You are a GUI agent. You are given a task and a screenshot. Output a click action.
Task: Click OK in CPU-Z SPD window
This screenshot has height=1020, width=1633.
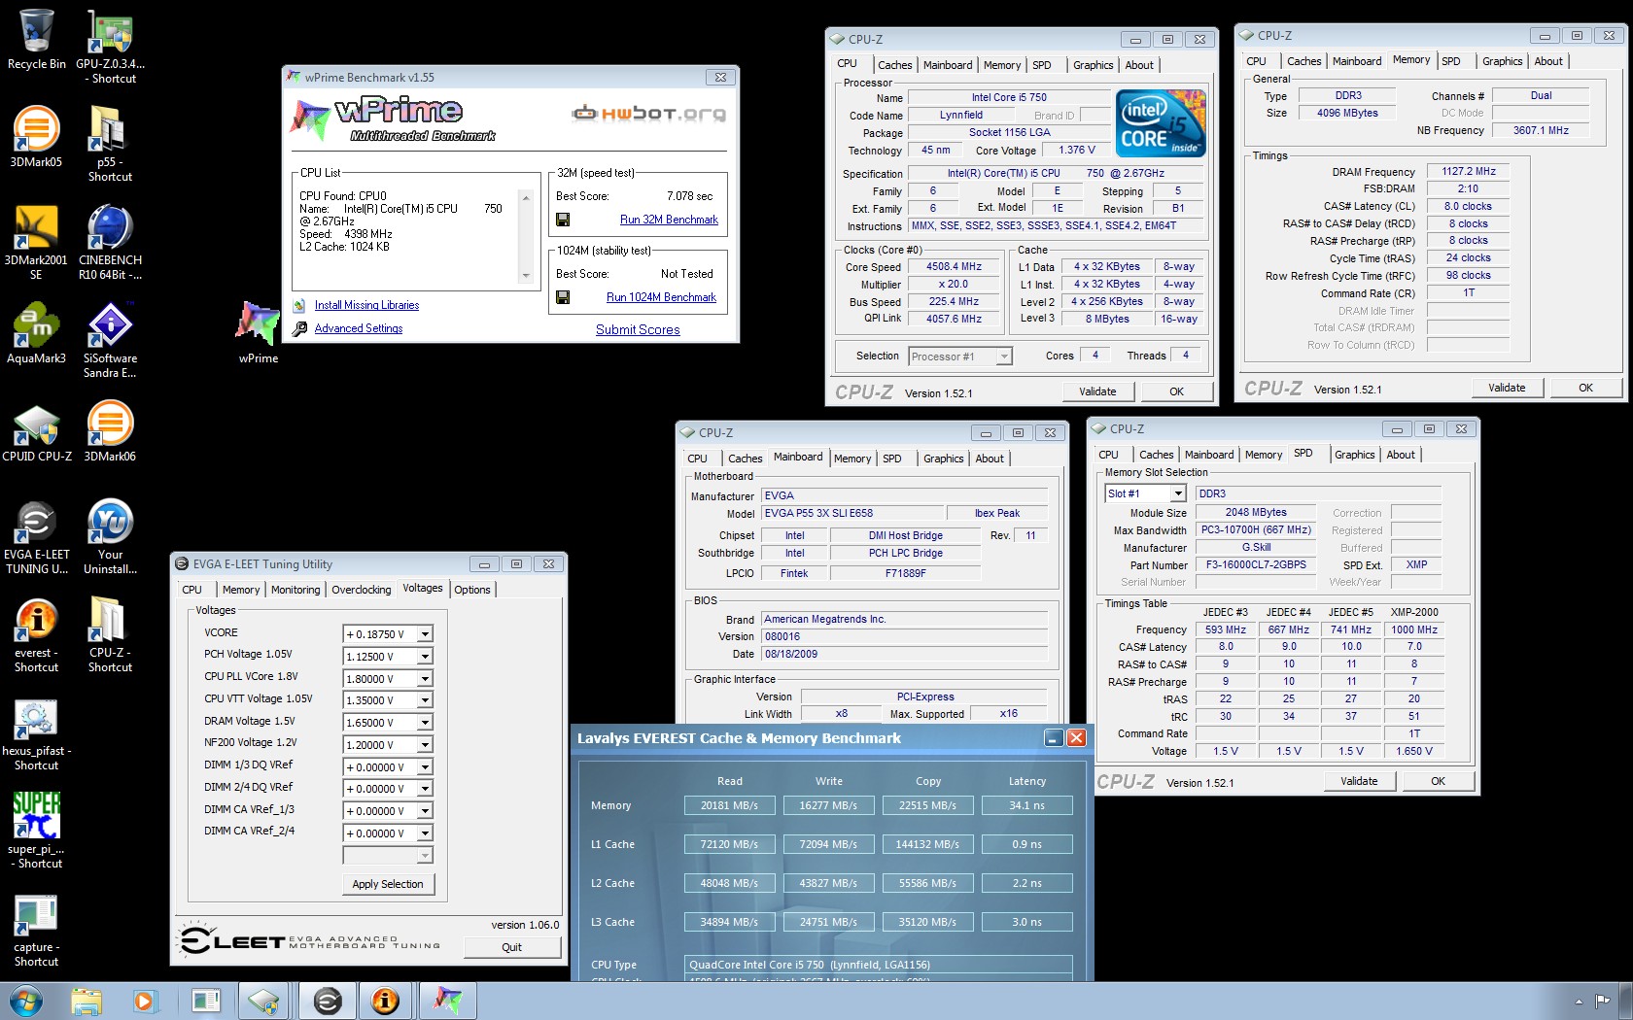[1438, 781]
